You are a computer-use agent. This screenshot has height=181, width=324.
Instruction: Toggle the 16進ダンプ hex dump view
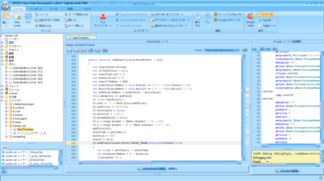tap(265, 26)
